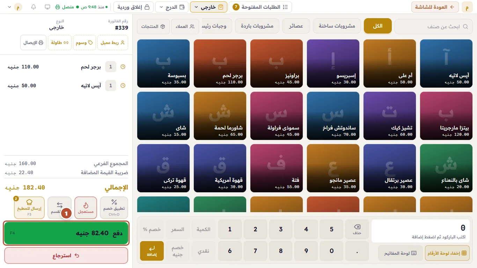Open the لوحة المفاتيح keyboard panel
The image size is (477, 268).
(x=400, y=253)
